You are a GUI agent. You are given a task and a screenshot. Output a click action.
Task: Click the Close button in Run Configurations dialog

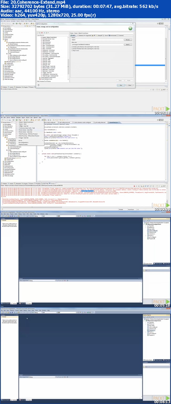[129, 85]
